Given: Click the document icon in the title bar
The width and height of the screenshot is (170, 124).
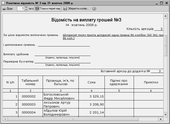Looking at the screenshot, I should [3, 3].
